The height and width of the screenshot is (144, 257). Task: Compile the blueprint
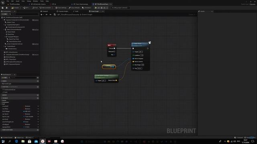point(15,8)
